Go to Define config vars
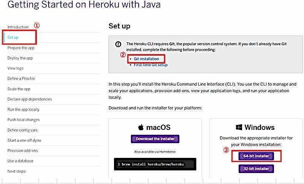The height and width of the screenshot is (184, 304). 22,130
